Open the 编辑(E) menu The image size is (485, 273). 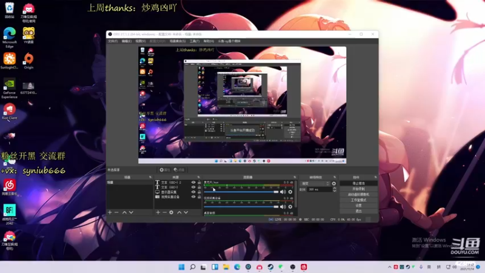click(127, 41)
